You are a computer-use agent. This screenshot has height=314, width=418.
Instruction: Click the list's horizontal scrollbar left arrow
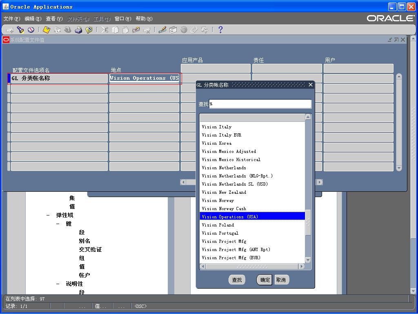coord(203,266)
